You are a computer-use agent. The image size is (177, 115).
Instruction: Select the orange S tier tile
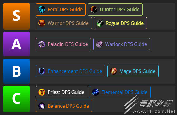tap(16, 16)
